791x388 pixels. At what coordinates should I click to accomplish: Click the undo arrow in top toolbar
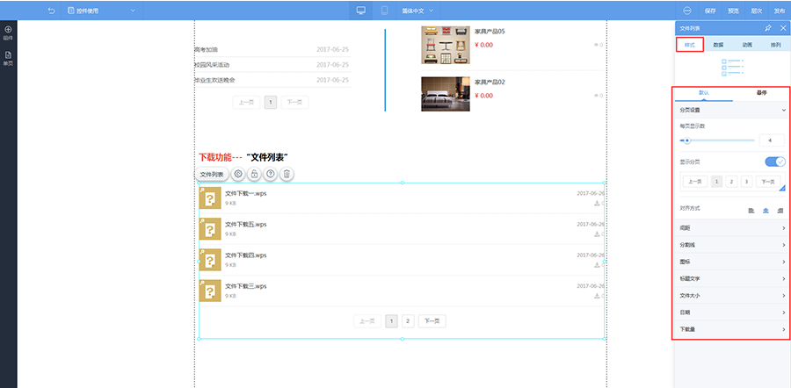(x=51, y=10)
